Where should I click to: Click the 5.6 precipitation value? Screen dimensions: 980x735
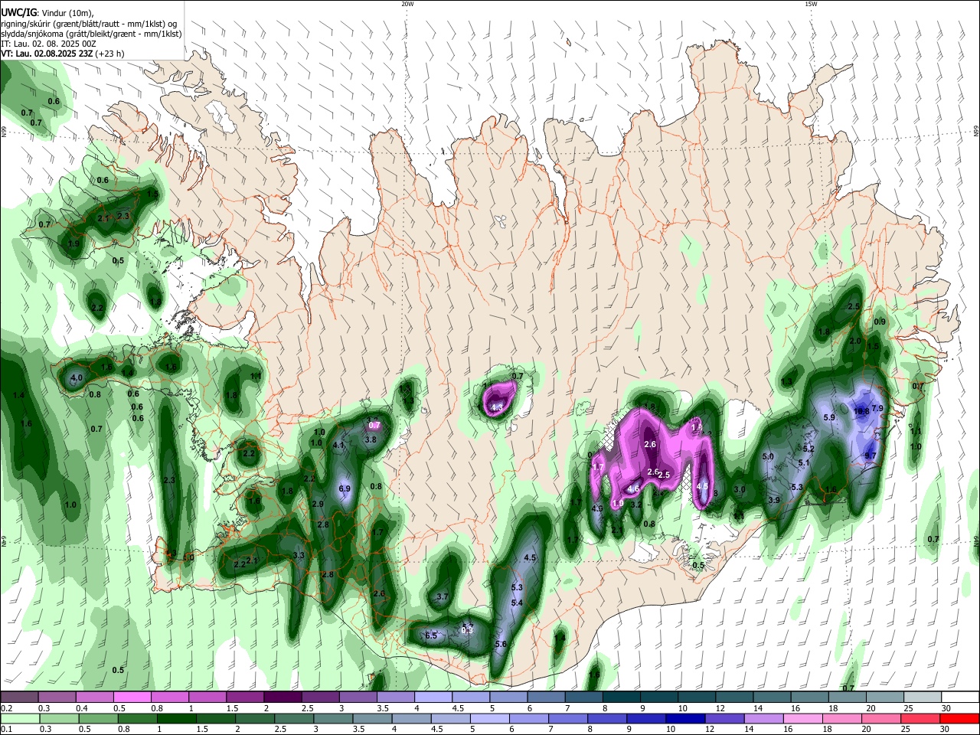click(501, 645)
